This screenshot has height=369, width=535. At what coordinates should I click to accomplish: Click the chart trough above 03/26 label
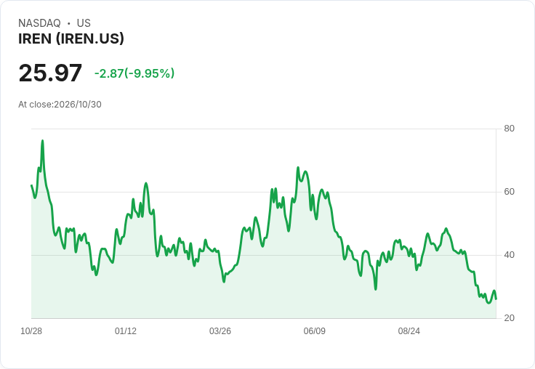[x=224, y=282]
